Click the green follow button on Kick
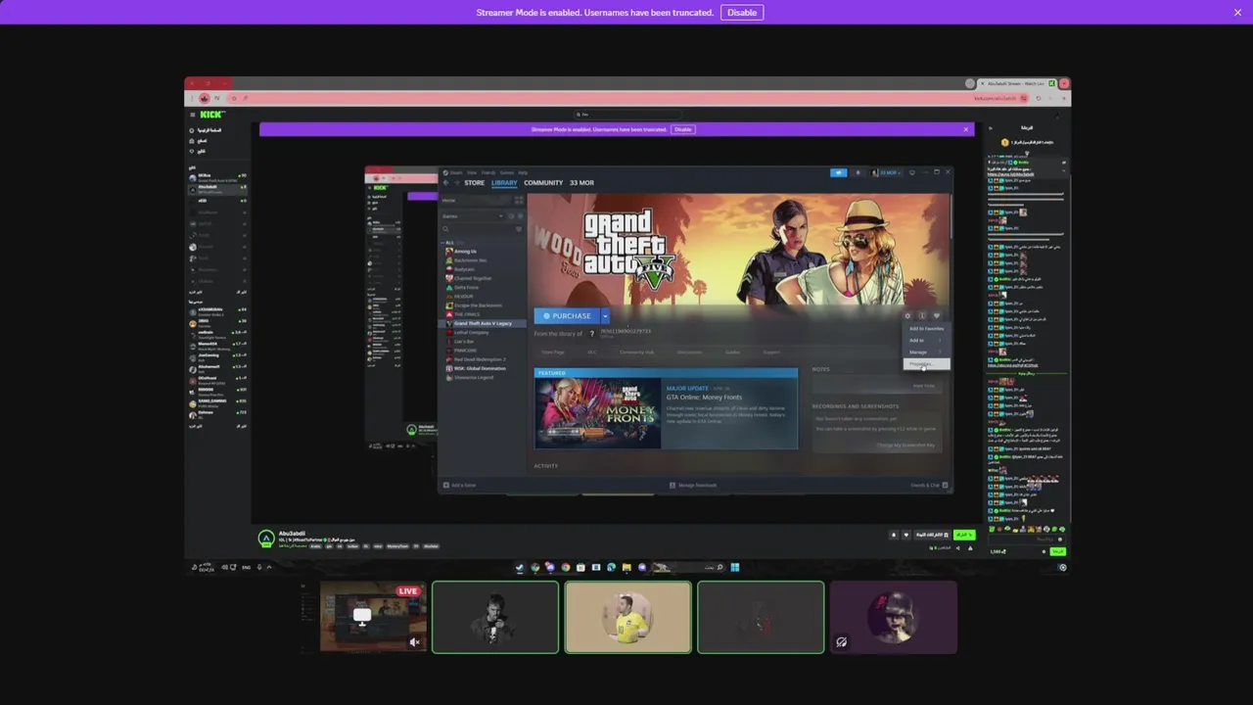The height and width of the screenshot is (705, 1253). tap(964, 535)
